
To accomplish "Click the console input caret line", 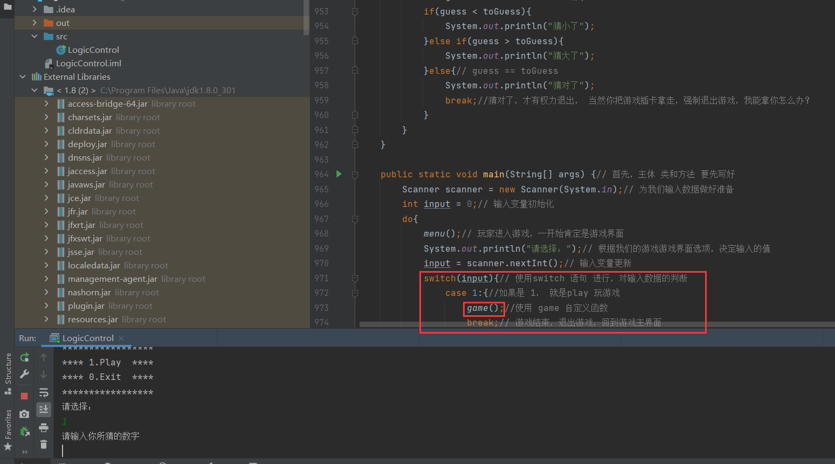I will pyautogui.click(x=445, y=451).
